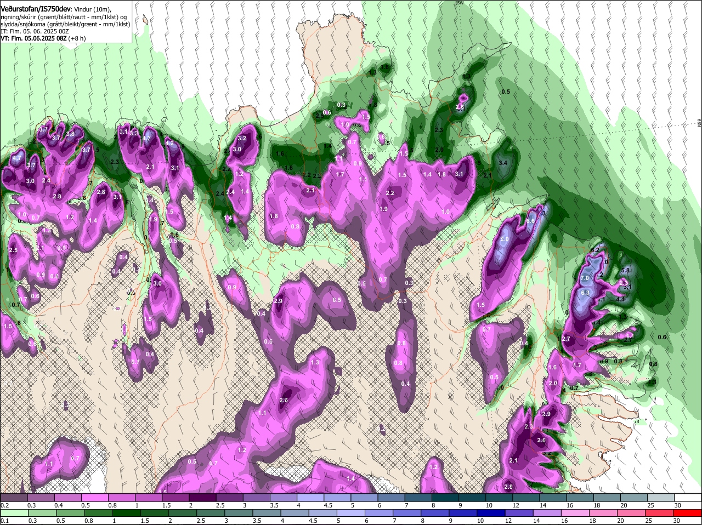702x525 pixels.
Task: Click the 'slydda/snjókoma' legend description line
Action: 65,24
